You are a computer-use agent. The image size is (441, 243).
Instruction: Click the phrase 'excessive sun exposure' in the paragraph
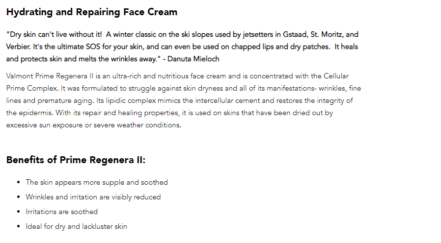44,125
